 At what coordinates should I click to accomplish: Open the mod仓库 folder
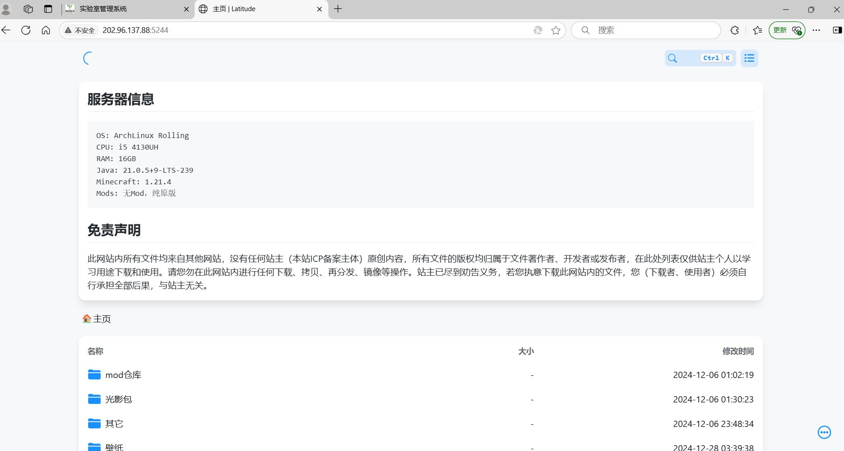pyautogui.click(x=123, y=374)
